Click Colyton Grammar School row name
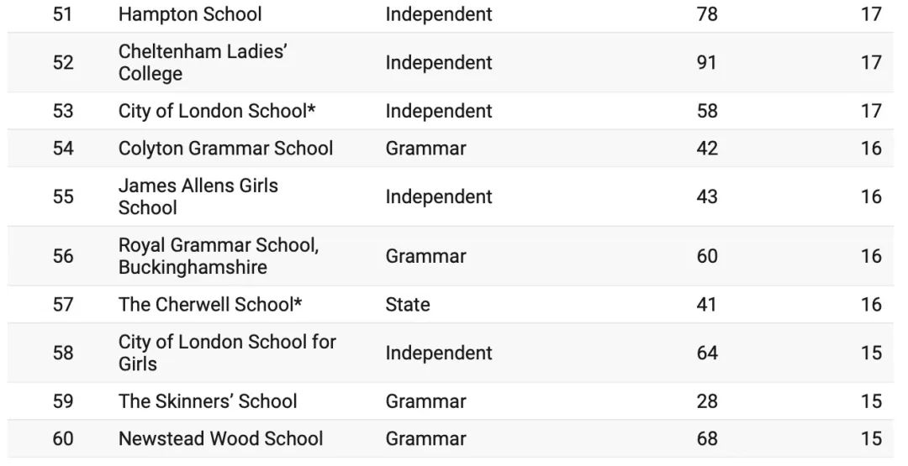Screen dimensions: 908x466 coord(226,148)
